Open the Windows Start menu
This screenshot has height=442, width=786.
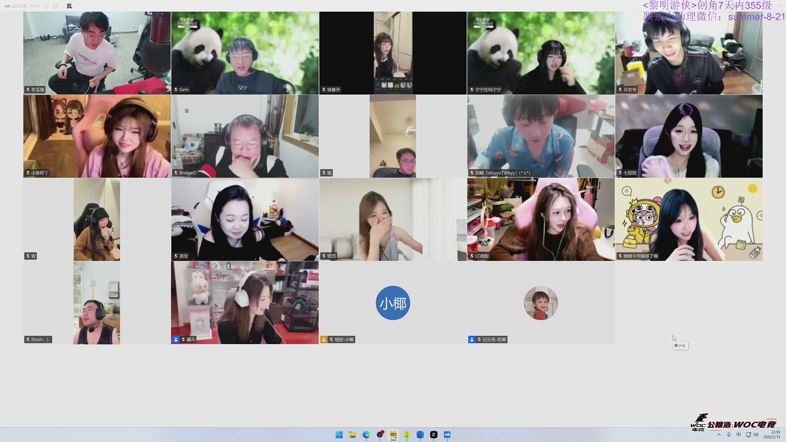click(x=339, y=435)
